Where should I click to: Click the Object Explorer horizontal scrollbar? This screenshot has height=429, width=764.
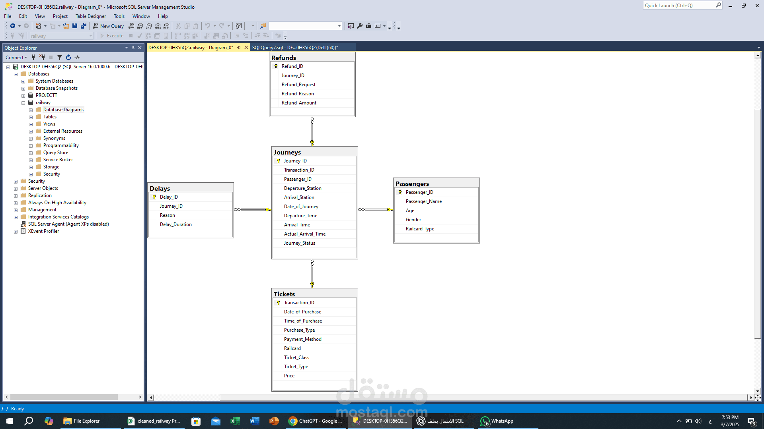pyautogui.click(x=64, y=397)
